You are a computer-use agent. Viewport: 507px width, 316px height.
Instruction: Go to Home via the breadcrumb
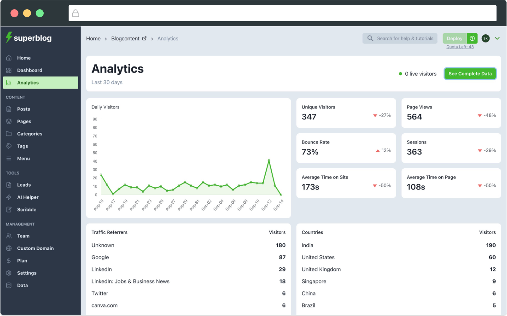point(93,38)
